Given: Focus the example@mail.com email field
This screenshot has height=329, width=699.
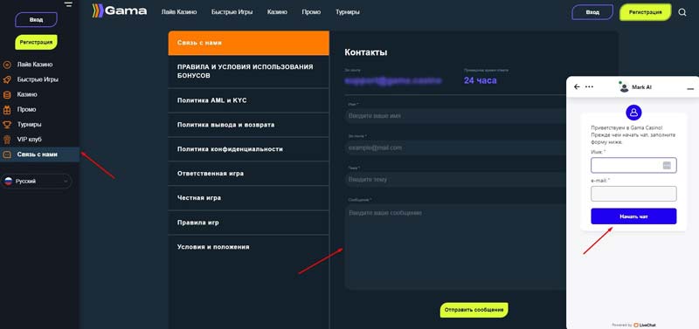Looking at the screenshot, I should [455, 147].
